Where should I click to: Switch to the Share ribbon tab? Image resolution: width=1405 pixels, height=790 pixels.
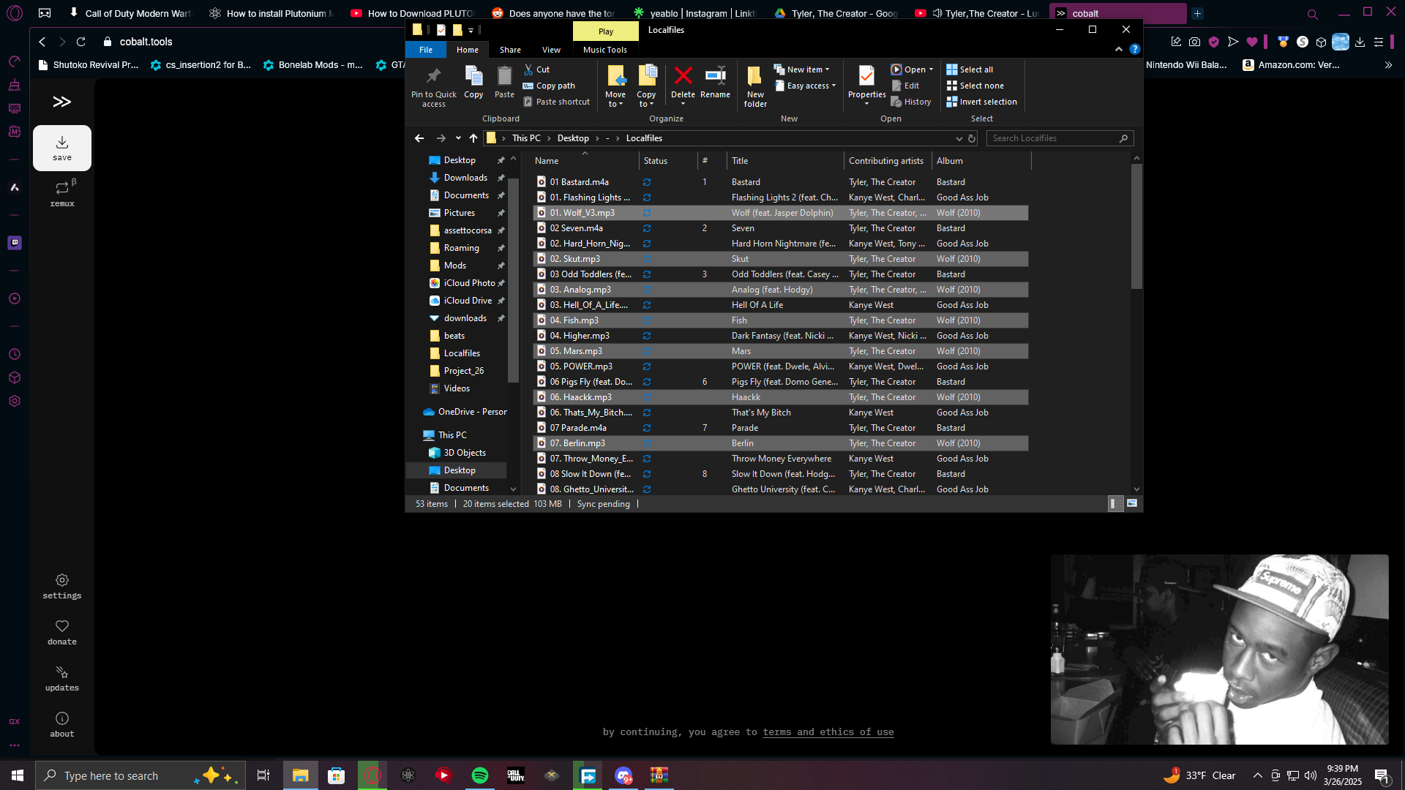click(x=510, y=50)
